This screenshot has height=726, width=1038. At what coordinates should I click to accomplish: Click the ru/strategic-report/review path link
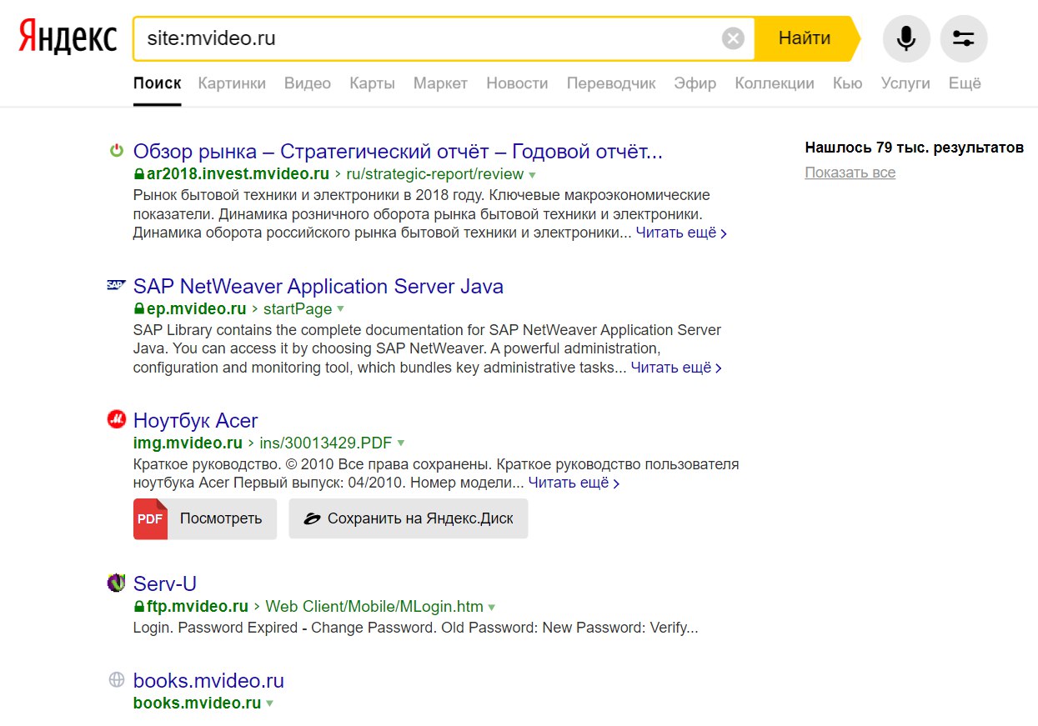(x=435, y=174)
